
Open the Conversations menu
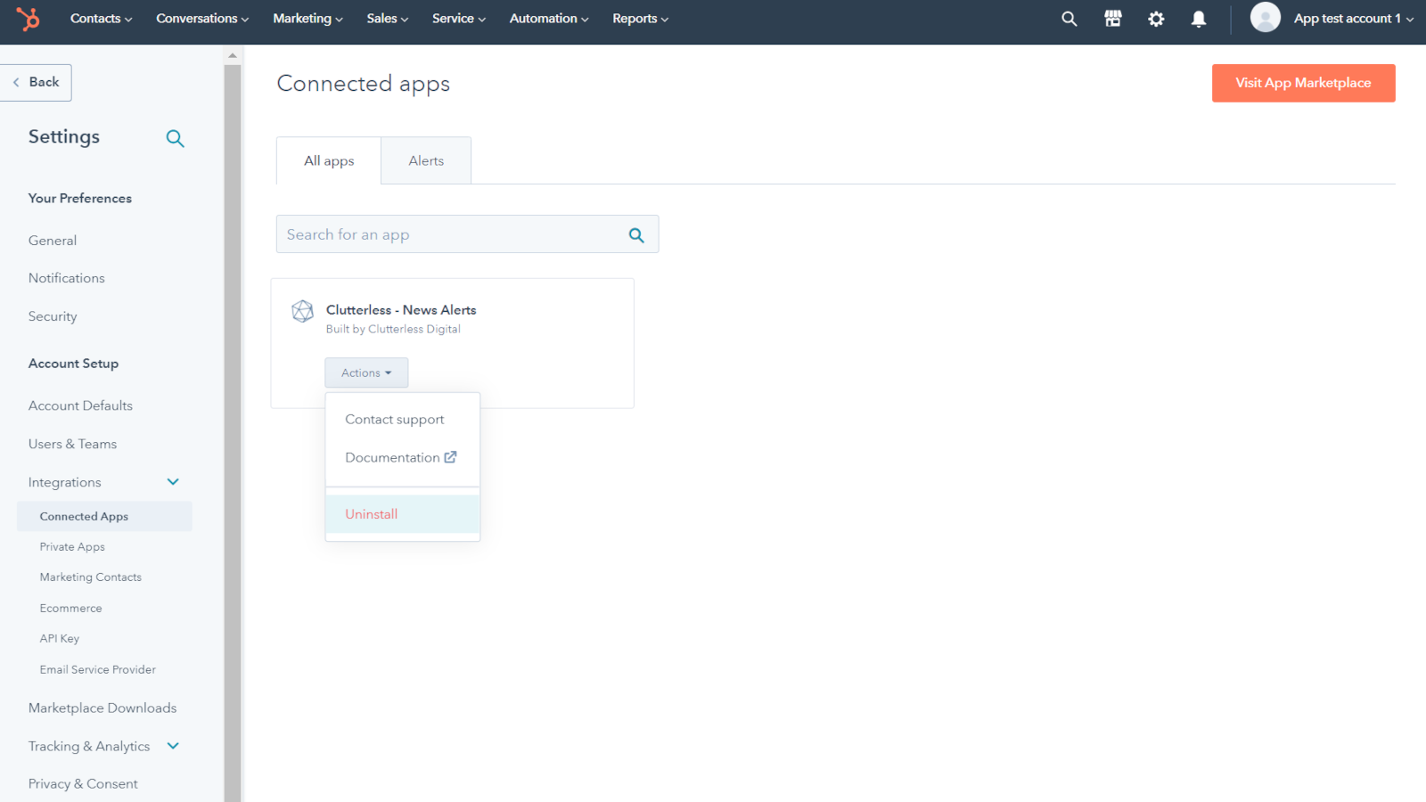(202, 19)
